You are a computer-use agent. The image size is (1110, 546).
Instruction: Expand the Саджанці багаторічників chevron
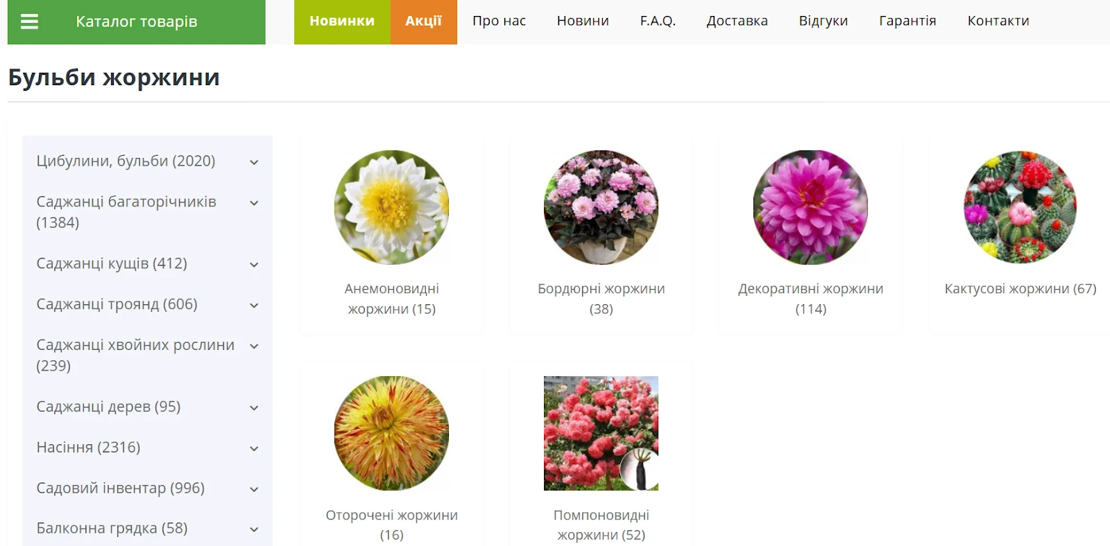click(254, 203)
